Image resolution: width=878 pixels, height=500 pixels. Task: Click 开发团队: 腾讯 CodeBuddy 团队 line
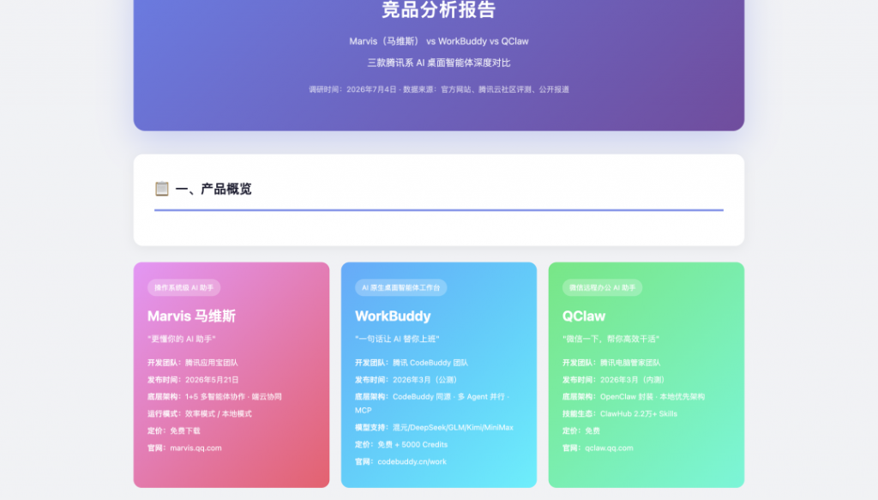pos(412,363)
